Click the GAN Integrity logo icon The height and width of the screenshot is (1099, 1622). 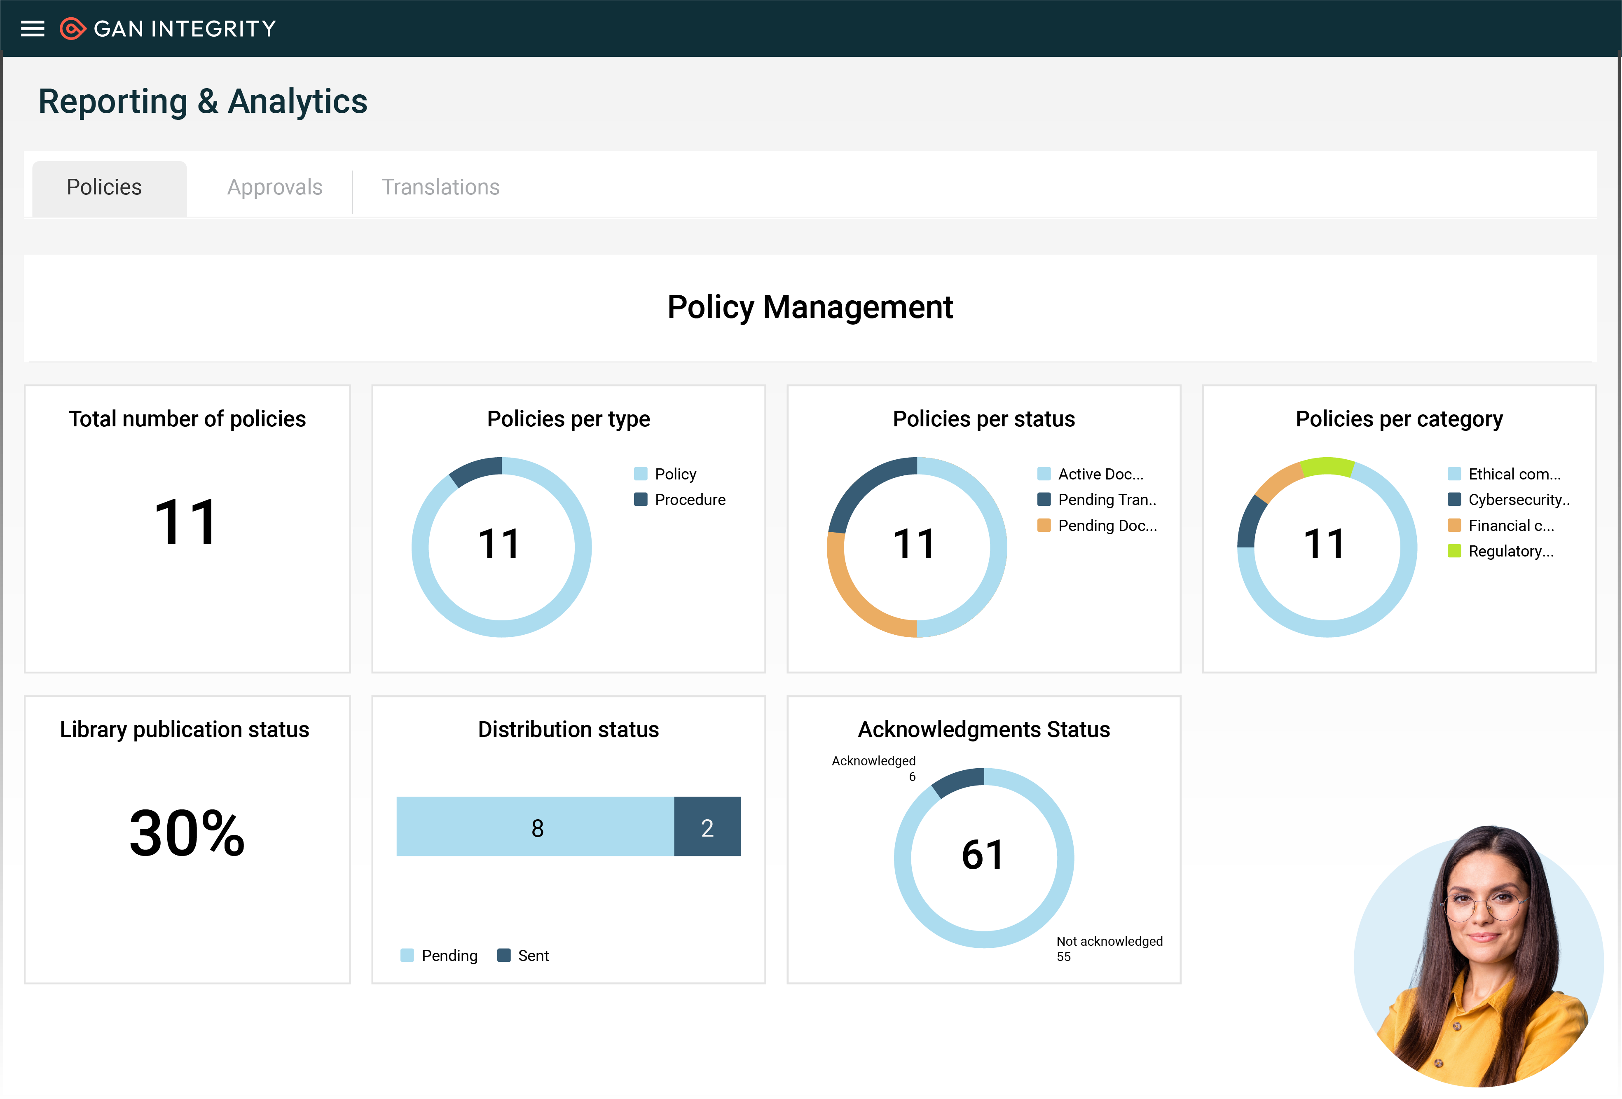72,28
